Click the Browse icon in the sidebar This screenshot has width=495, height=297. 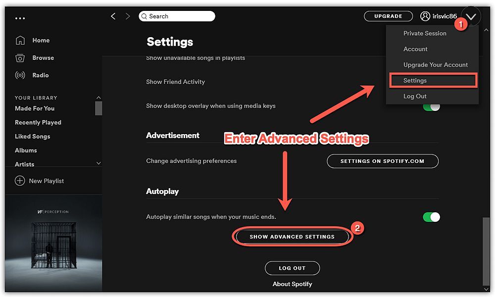click(x=20, y=58)
